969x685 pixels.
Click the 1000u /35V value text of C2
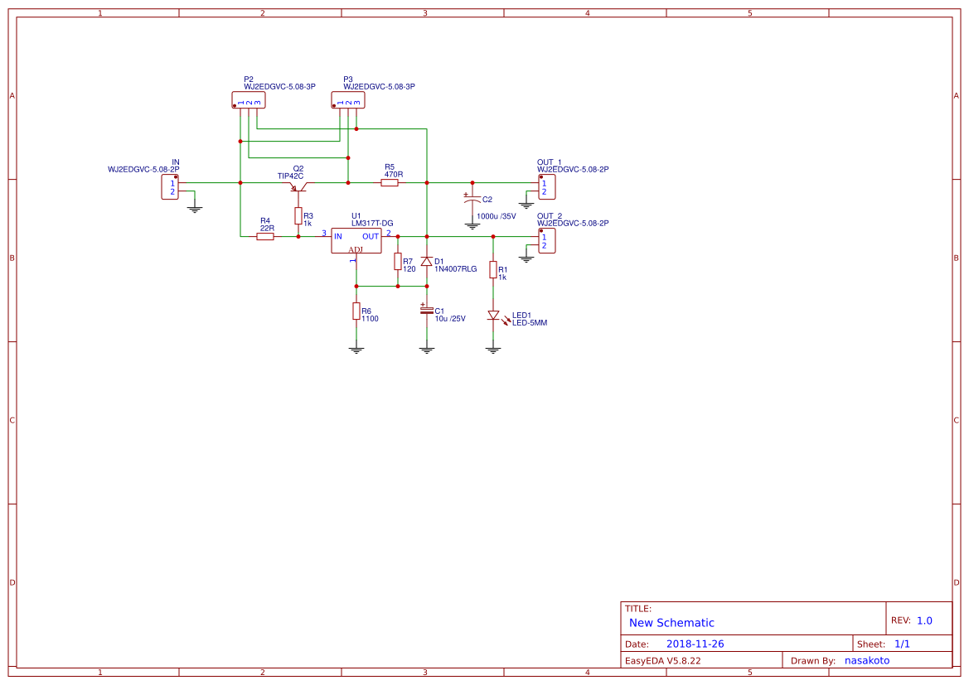pos(496,215)
